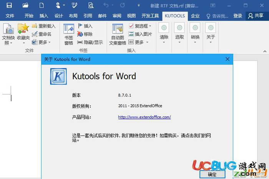This screenshot has width=269, height=179.
Task: Click Remove bookmark (移除)
Action: coord(85,34)
